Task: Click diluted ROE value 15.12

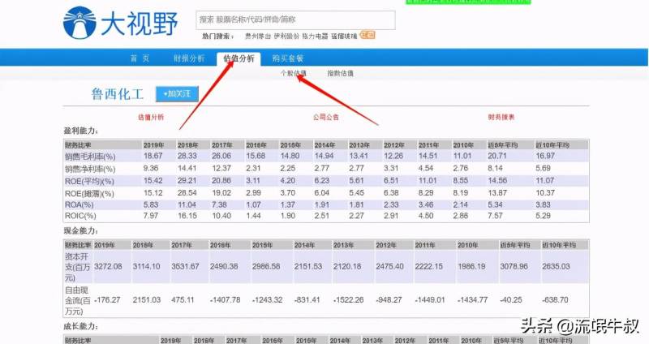Action: [x=153, y=193]
